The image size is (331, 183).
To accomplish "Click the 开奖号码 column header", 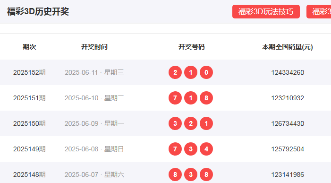I will coord(191,47).
